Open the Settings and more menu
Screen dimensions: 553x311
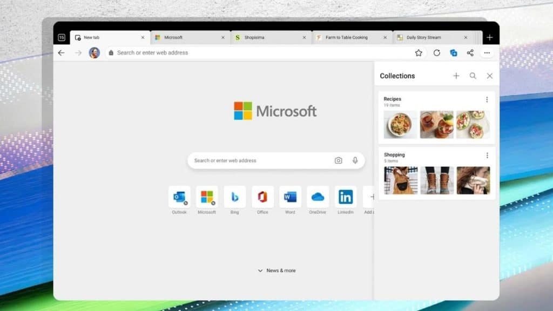coord(487,52)
